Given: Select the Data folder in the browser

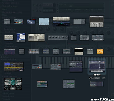Looking at the screenshot, I should (5, 9).
